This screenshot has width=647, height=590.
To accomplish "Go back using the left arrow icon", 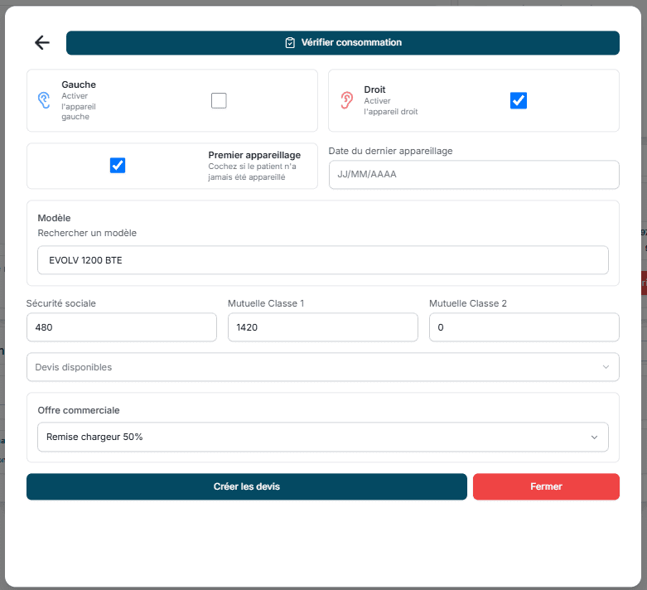I will [42, 42].
